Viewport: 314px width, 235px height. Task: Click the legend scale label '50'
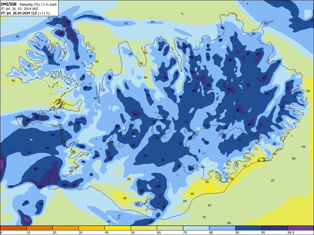coord(133,232)
